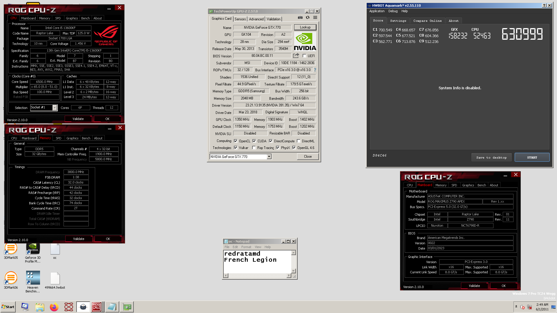Click the GPU-Z screenshot camera icon

[300, 18]
